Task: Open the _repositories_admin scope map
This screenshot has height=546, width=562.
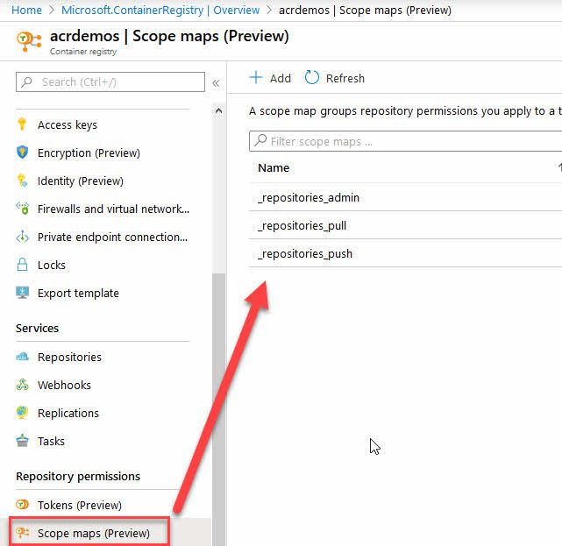Action: (309, 197)
